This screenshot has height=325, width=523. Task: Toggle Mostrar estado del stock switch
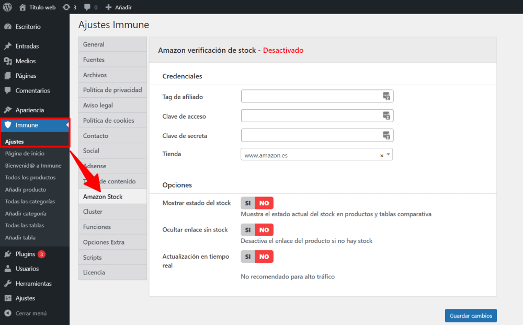pos(257,203)
